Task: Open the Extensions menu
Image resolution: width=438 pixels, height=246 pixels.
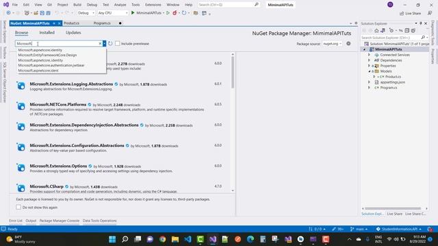Action: point(153,5)
